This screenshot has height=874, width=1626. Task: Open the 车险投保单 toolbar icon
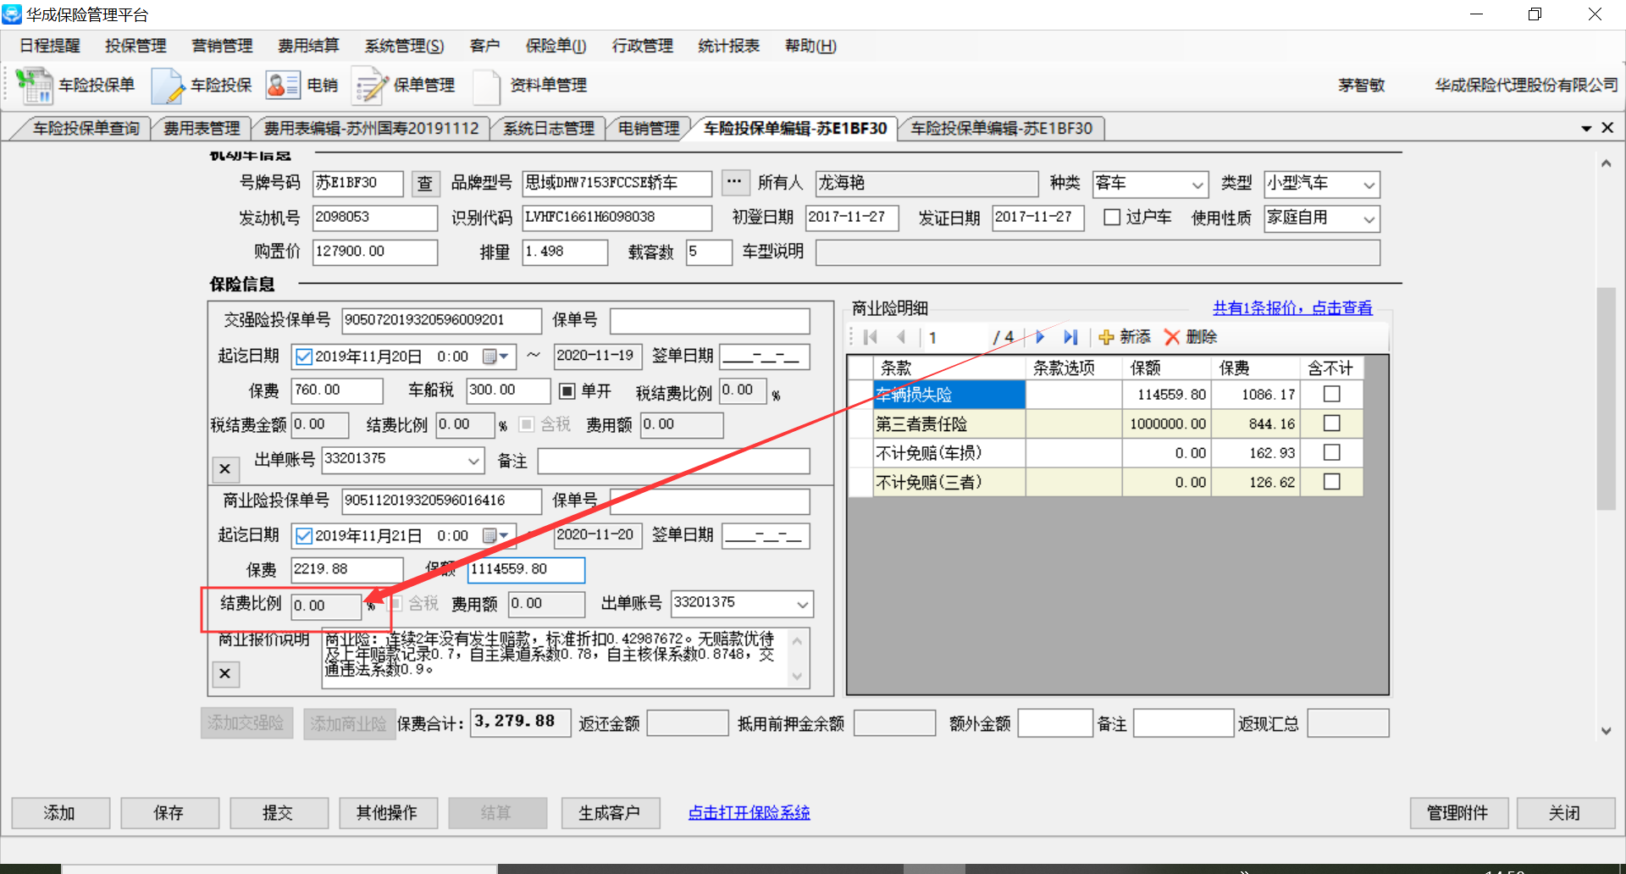click(x=35, y=86)
